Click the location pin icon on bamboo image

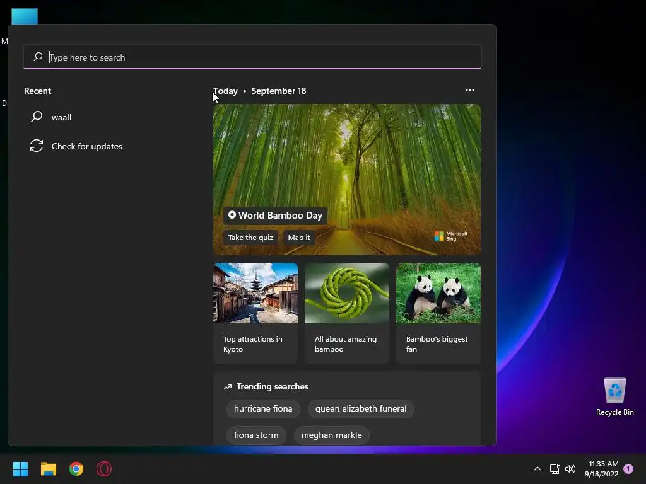tap(232, 216)
